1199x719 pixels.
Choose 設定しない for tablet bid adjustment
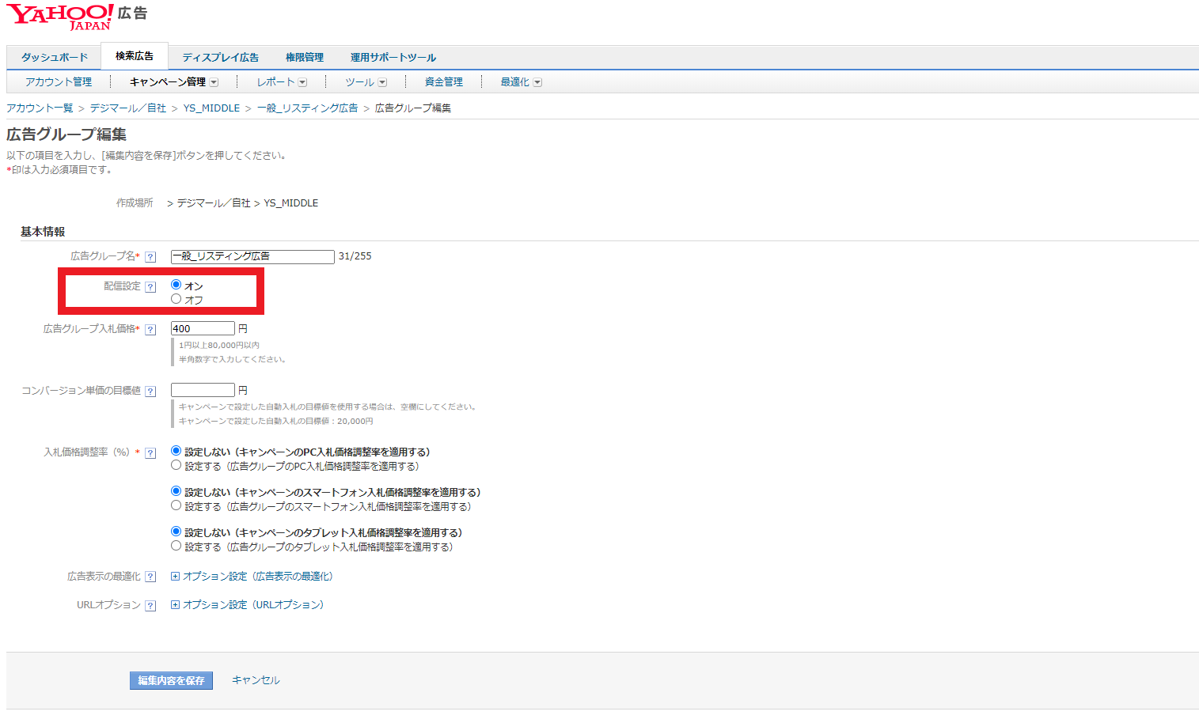click(x=176, y=532)
